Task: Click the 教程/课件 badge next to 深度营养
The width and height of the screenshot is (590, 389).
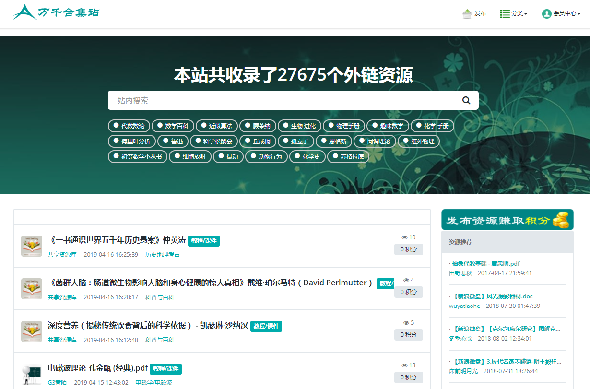Action: click(x=266, y=326)
